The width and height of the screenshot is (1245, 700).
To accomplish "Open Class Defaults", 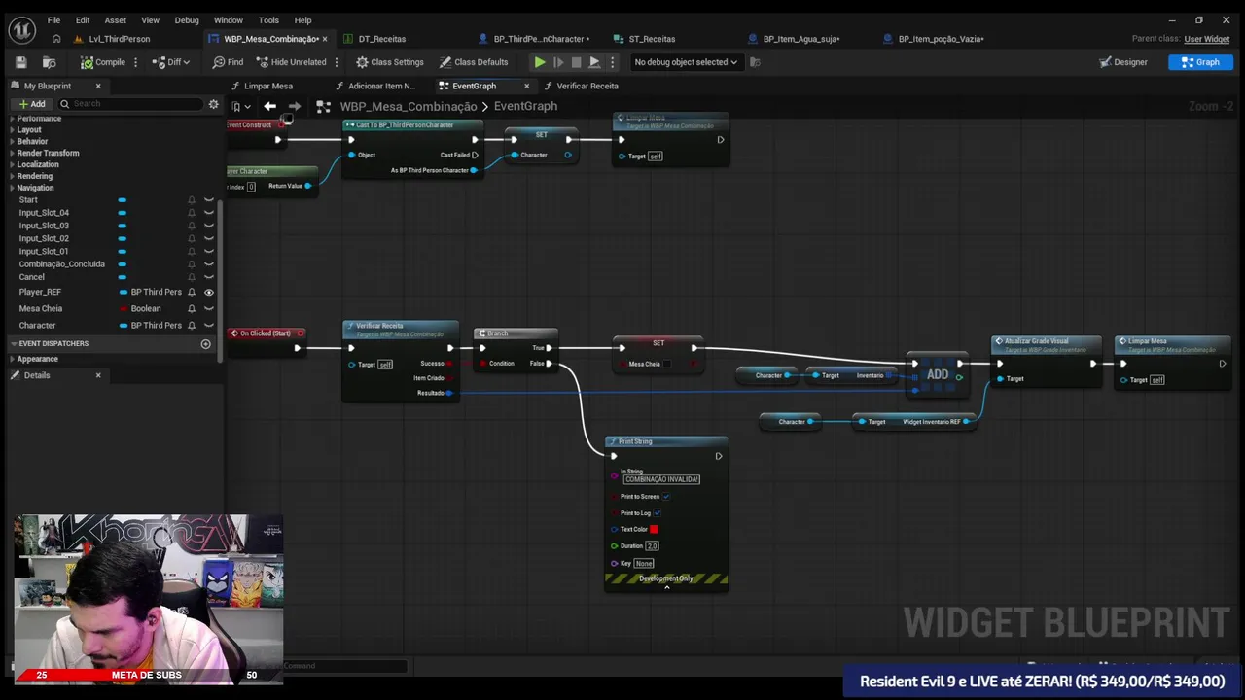I will (x=474, y=62).
